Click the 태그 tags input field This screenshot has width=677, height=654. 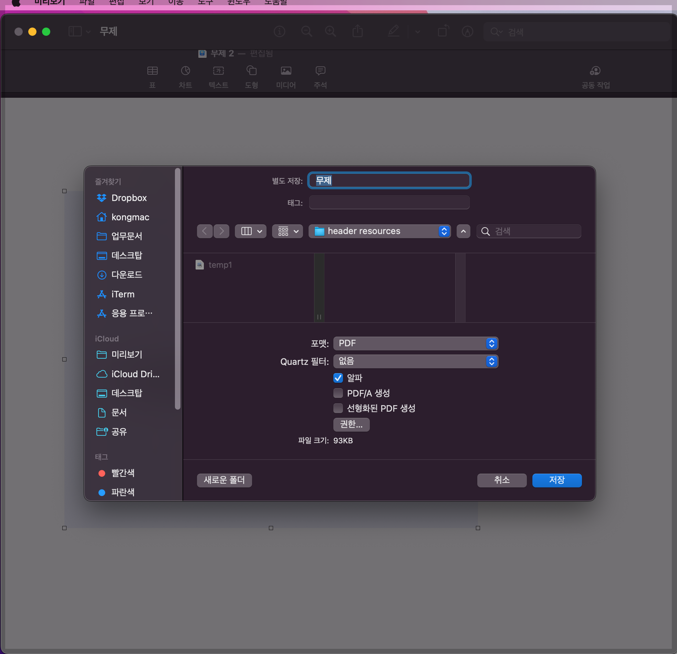click(389, 203)
